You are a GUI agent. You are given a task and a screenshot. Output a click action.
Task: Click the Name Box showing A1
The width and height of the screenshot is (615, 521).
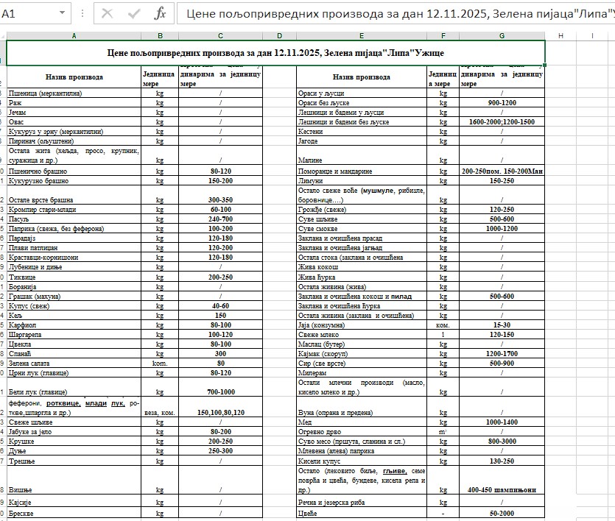pyautogui.click(x=28, y=14)
